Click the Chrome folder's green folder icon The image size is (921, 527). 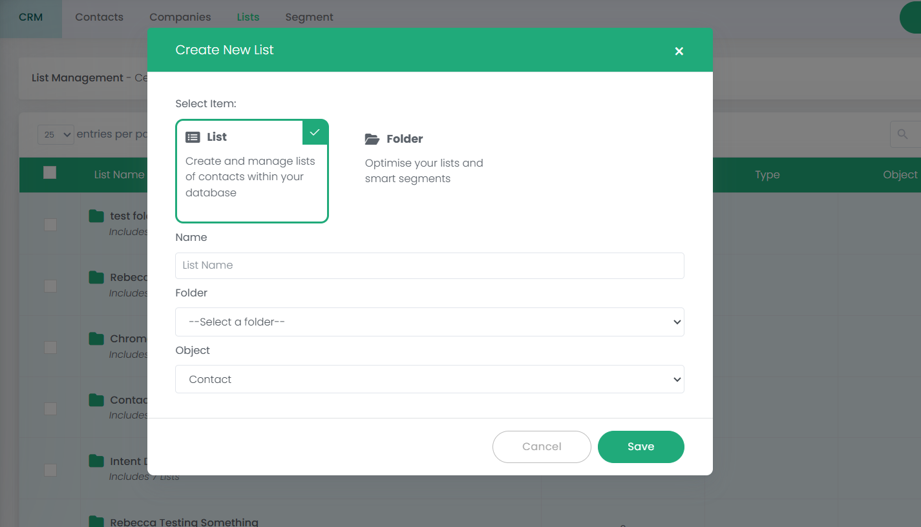[x=96, y=338]
